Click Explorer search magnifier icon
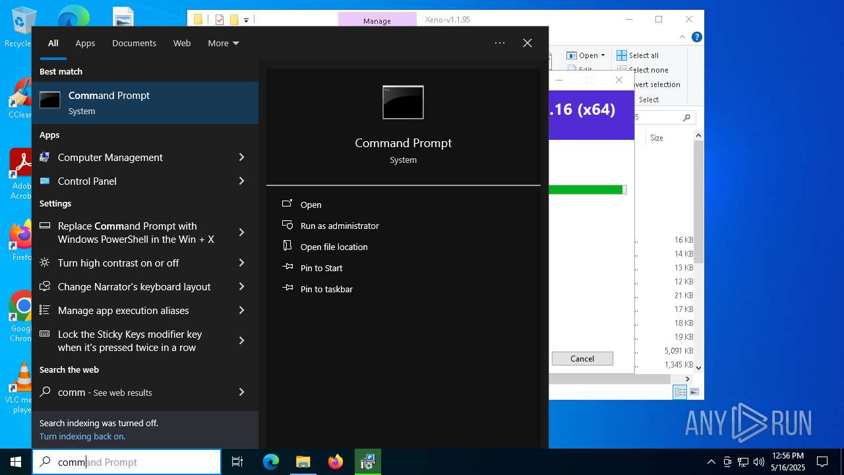The height and width of the screenshot is (475, 844). point(686,117)
